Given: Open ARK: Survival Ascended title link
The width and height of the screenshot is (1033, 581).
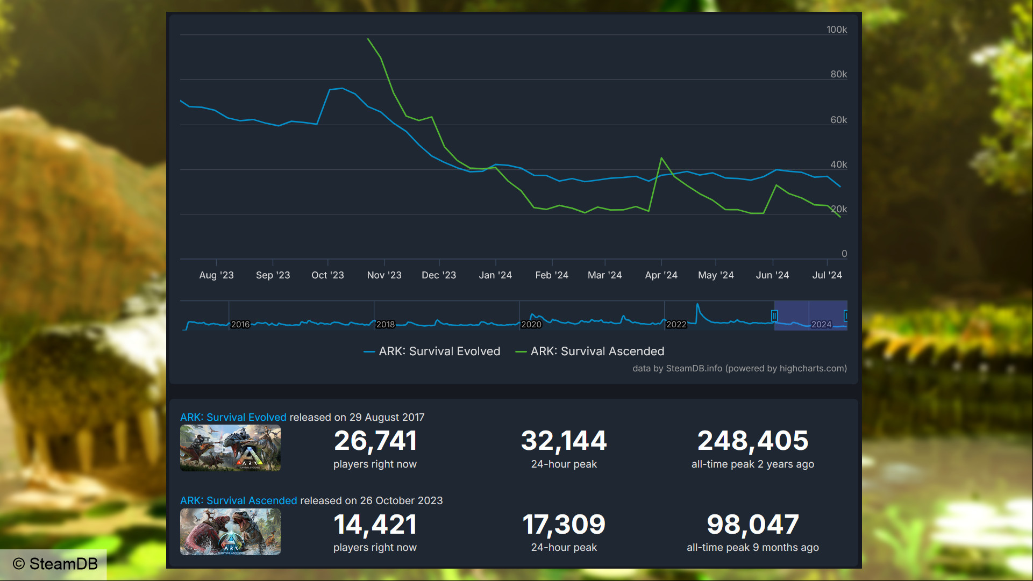Looking at the screenshot, I should (x=238, y=500).
